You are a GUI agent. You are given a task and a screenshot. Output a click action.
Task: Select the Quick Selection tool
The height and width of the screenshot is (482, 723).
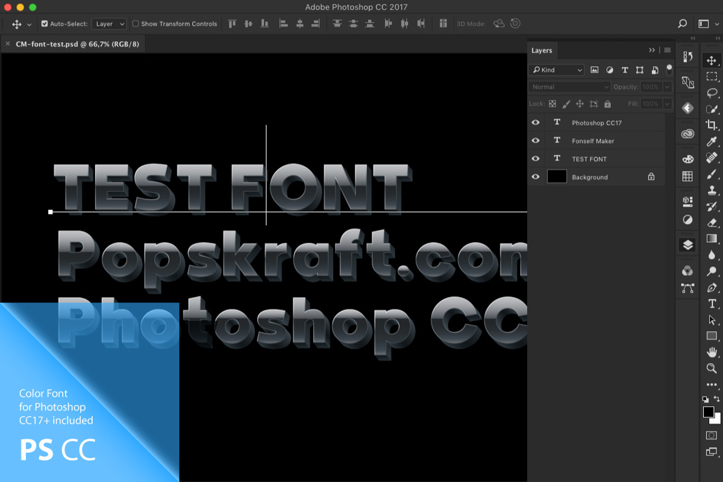click(x=712, y=109)
